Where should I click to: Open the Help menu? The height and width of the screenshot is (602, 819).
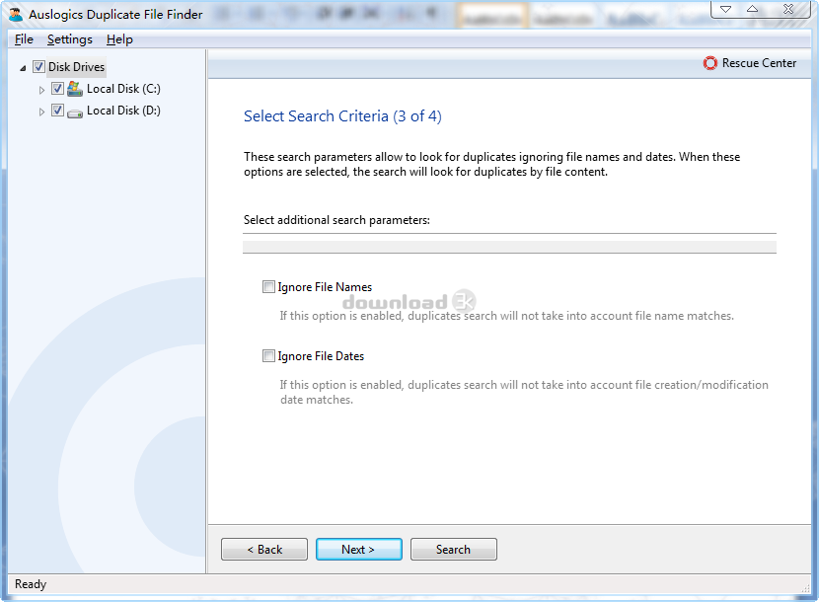pyautogui.click(x=119, y=39)
